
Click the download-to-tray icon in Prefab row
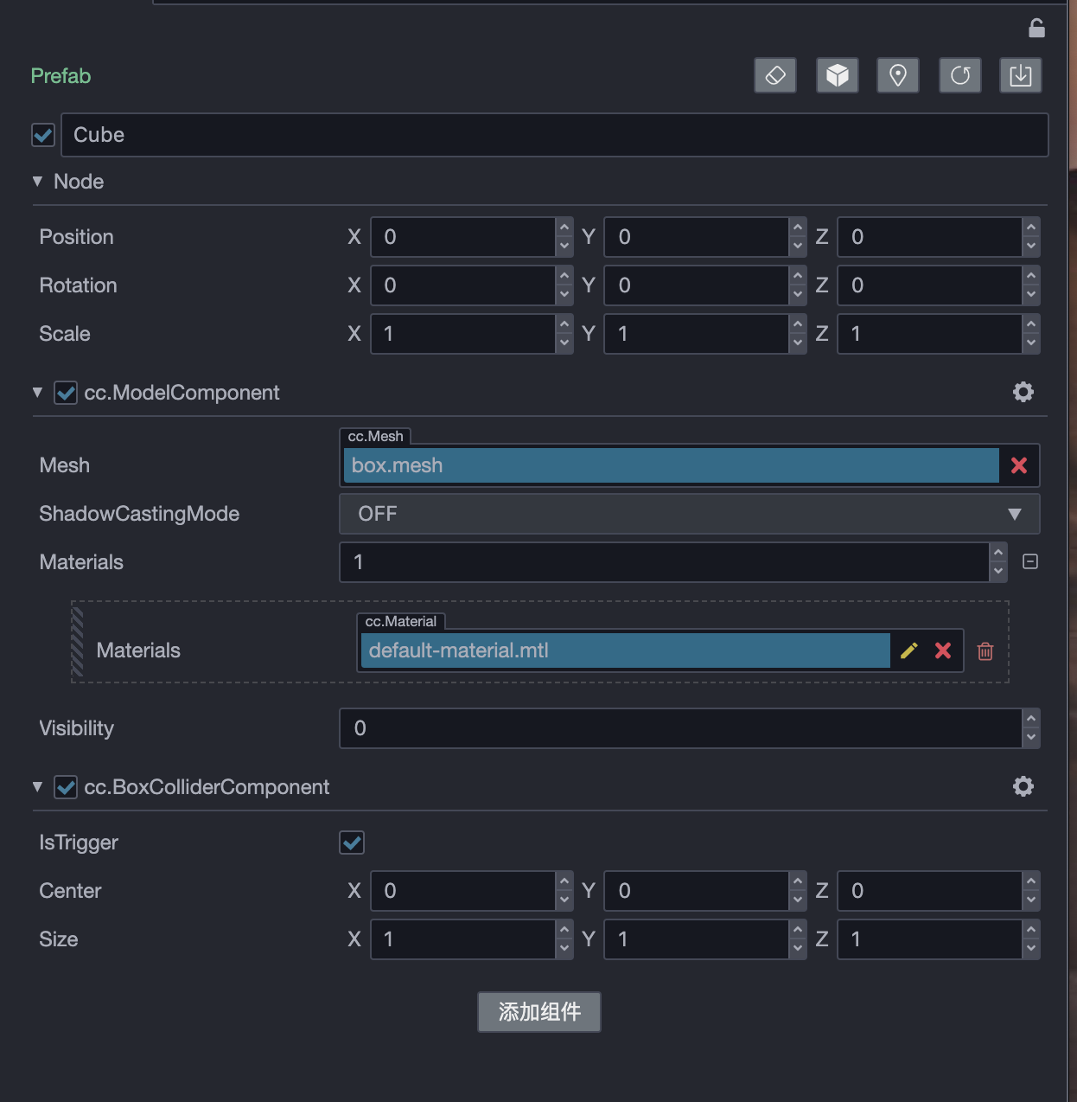click(x=1021, y=75)
